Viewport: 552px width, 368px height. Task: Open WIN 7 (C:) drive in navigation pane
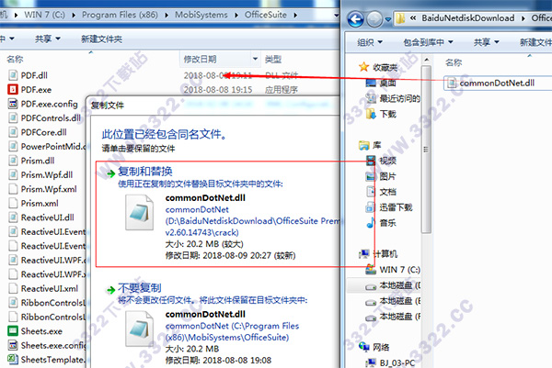point(393,270)
